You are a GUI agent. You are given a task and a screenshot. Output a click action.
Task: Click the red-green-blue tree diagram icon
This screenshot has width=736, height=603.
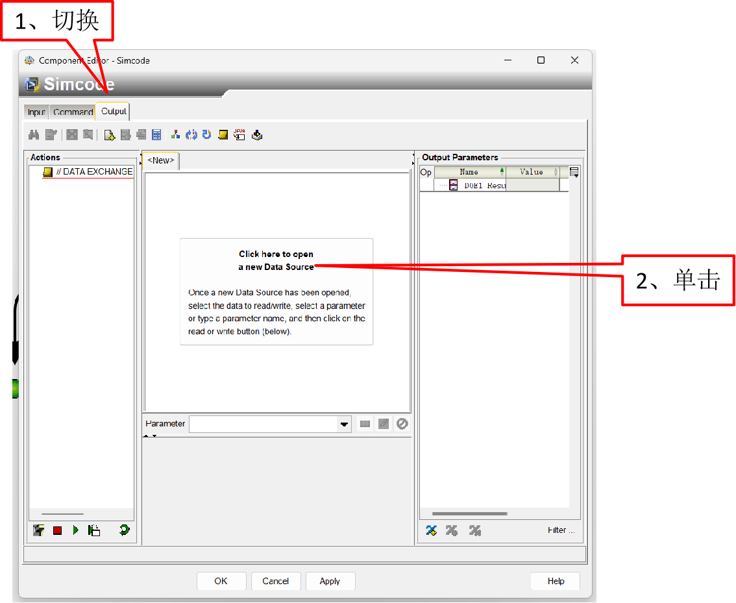[175, 135]
